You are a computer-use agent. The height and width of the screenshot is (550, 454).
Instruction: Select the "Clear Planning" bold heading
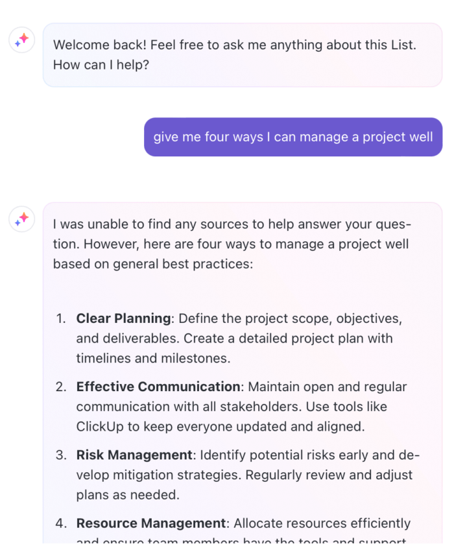click(x=123, y=318)
